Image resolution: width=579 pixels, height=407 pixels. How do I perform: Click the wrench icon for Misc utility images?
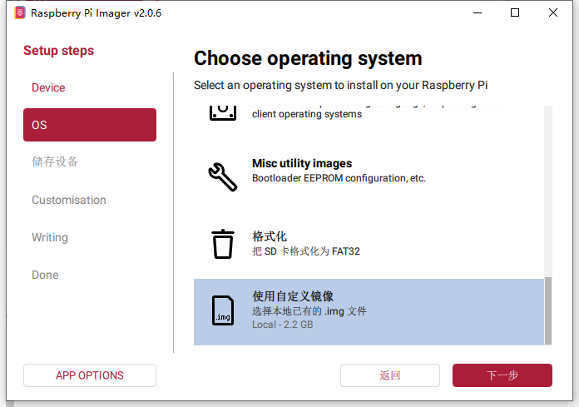(222, 176)
